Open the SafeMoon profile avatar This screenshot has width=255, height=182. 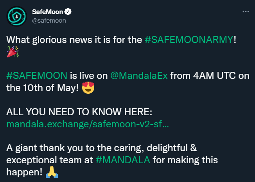(16, 16)
